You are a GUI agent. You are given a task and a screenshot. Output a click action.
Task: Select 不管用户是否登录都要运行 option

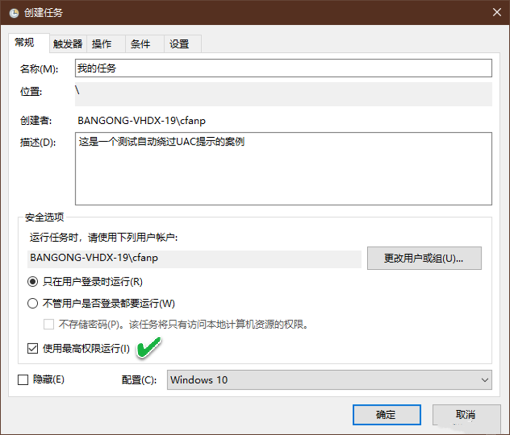pos(32,303)
